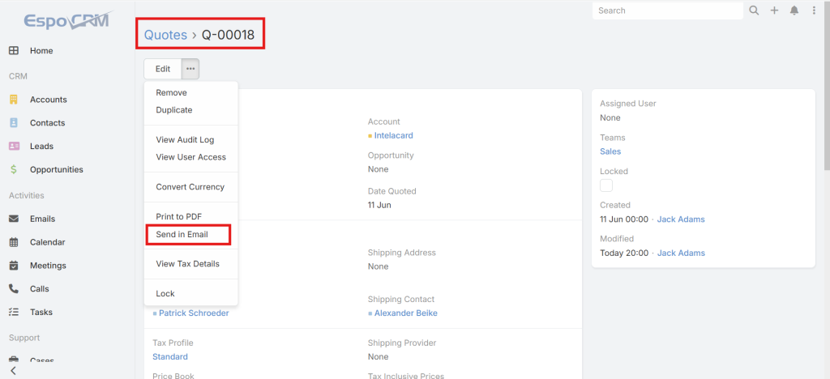This screenshot has width=830, height=379.
Task: Click the Contacts icon in sidebar
Action: coord(14,122)
